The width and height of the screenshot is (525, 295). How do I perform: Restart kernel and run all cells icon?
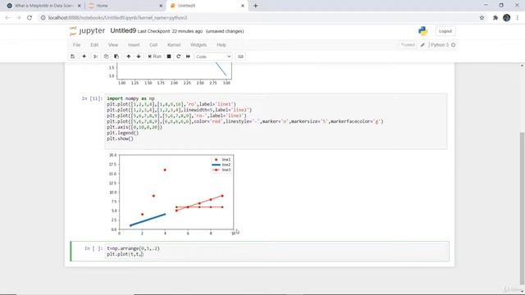pos(188,57)
